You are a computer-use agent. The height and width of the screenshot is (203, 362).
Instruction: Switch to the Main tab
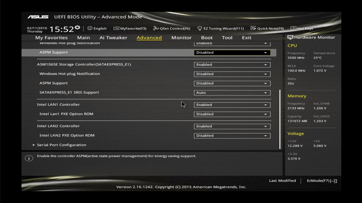tap(83, 37)
